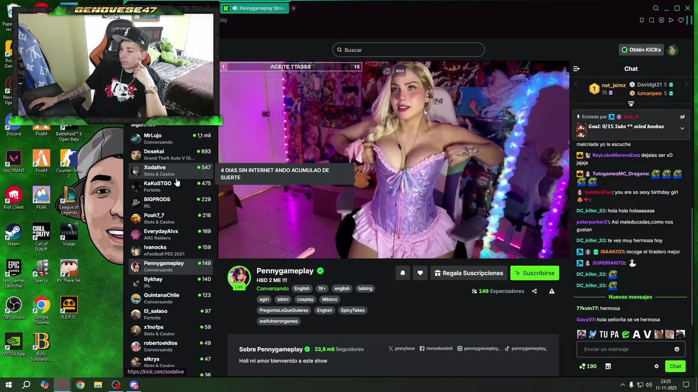Open the emoji picker in message box

coord(677,350)
